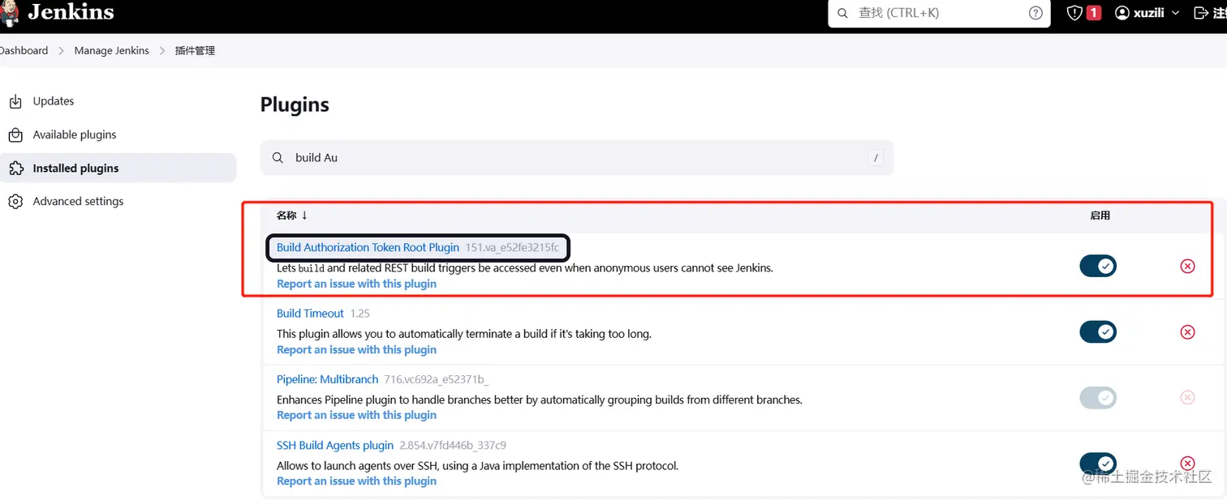Open Pipeline: Multibranch plugin link
The width and height of the screenshot is (1227, 500).
click(327, 378)
